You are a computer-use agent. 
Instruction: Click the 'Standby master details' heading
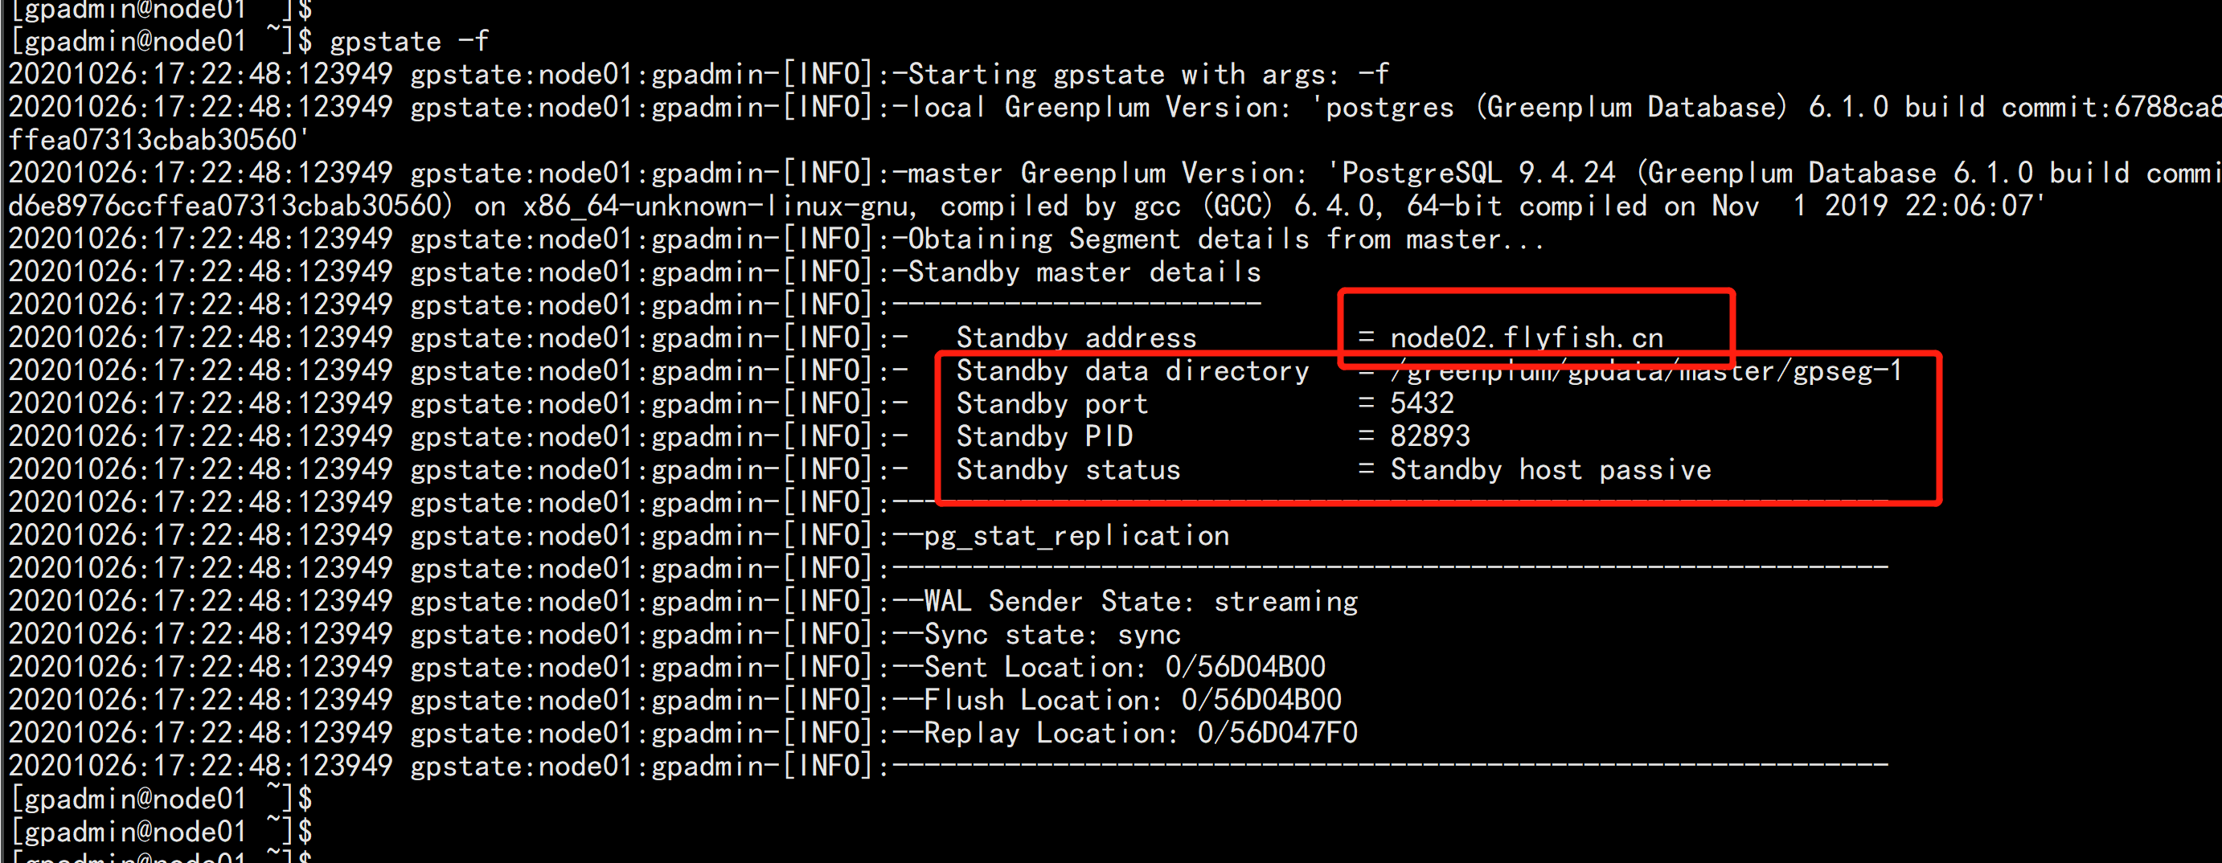tap(1084, 272)
